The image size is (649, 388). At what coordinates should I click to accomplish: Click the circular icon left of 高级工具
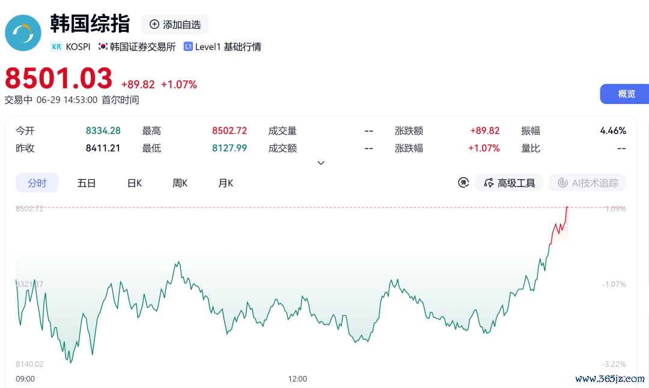463,182
